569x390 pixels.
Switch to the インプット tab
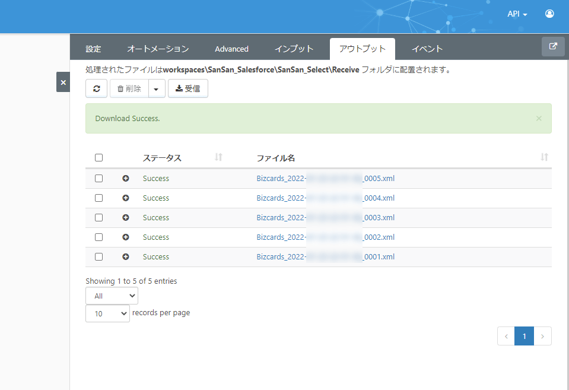tap(294, 49)
